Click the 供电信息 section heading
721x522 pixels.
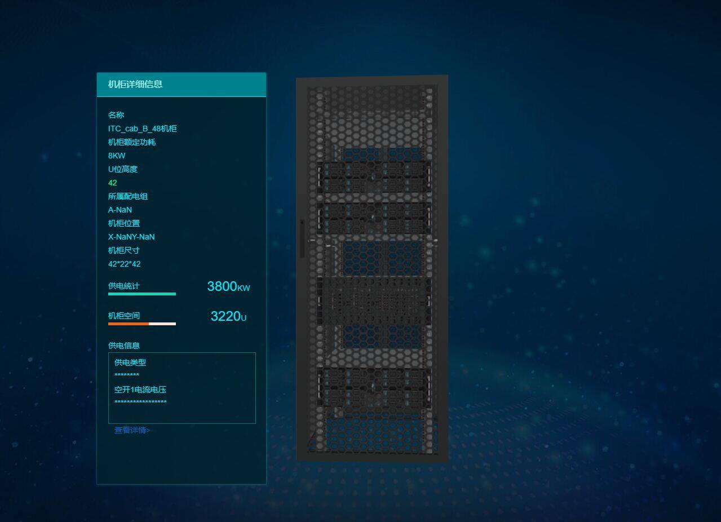tap(124, 346)
